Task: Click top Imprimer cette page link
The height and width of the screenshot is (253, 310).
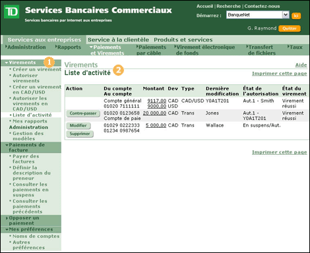Action: coord(280,74)
